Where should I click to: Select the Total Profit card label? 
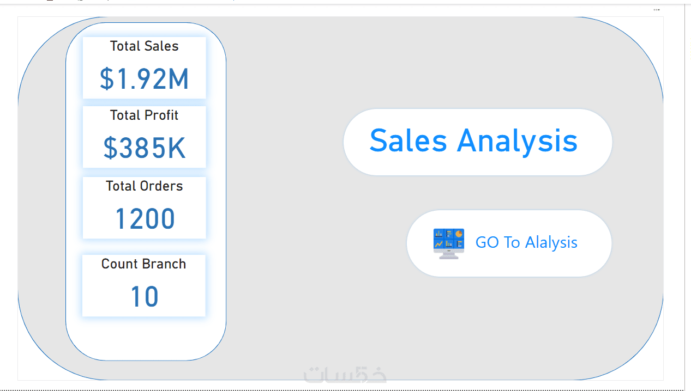pos(144,115)
